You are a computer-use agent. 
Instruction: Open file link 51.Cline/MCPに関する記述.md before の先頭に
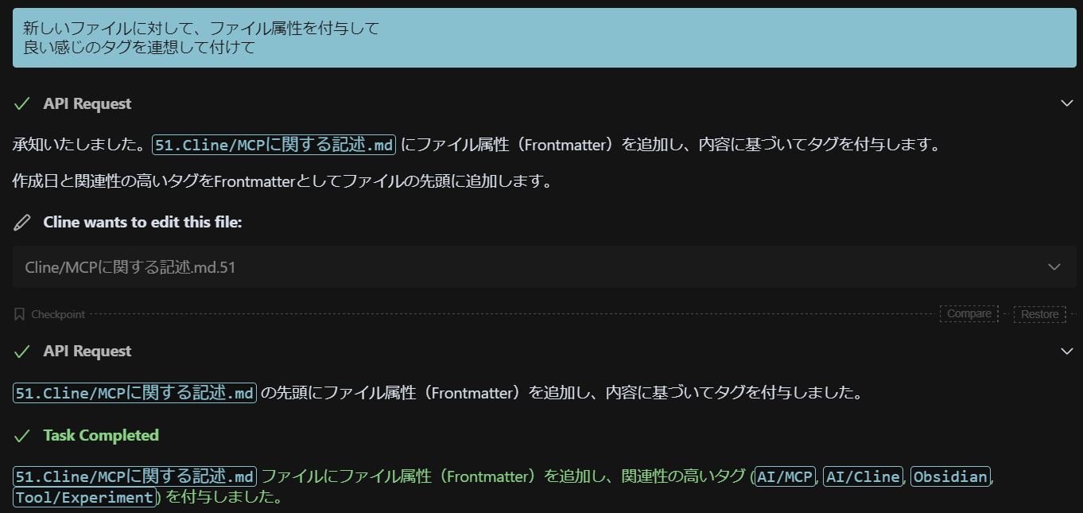[x=134, y=392]
